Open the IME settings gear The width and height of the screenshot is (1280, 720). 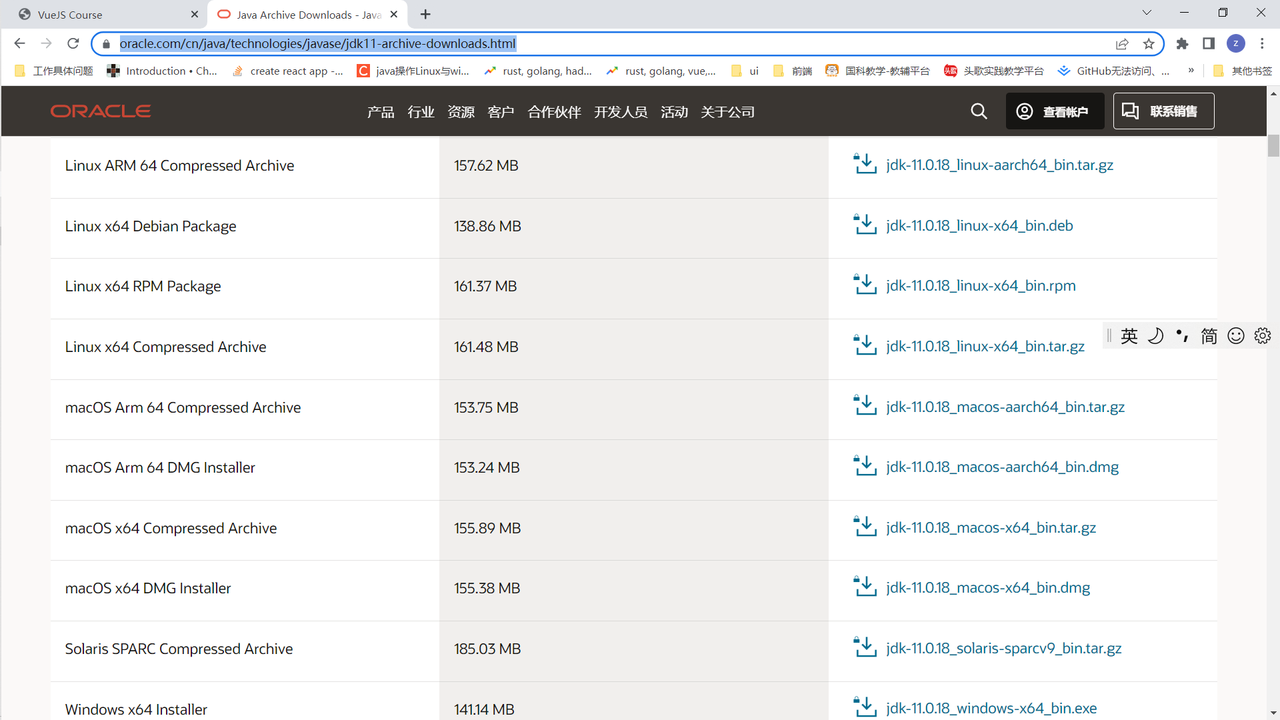pyautogui.click(x=1263, y=335)
